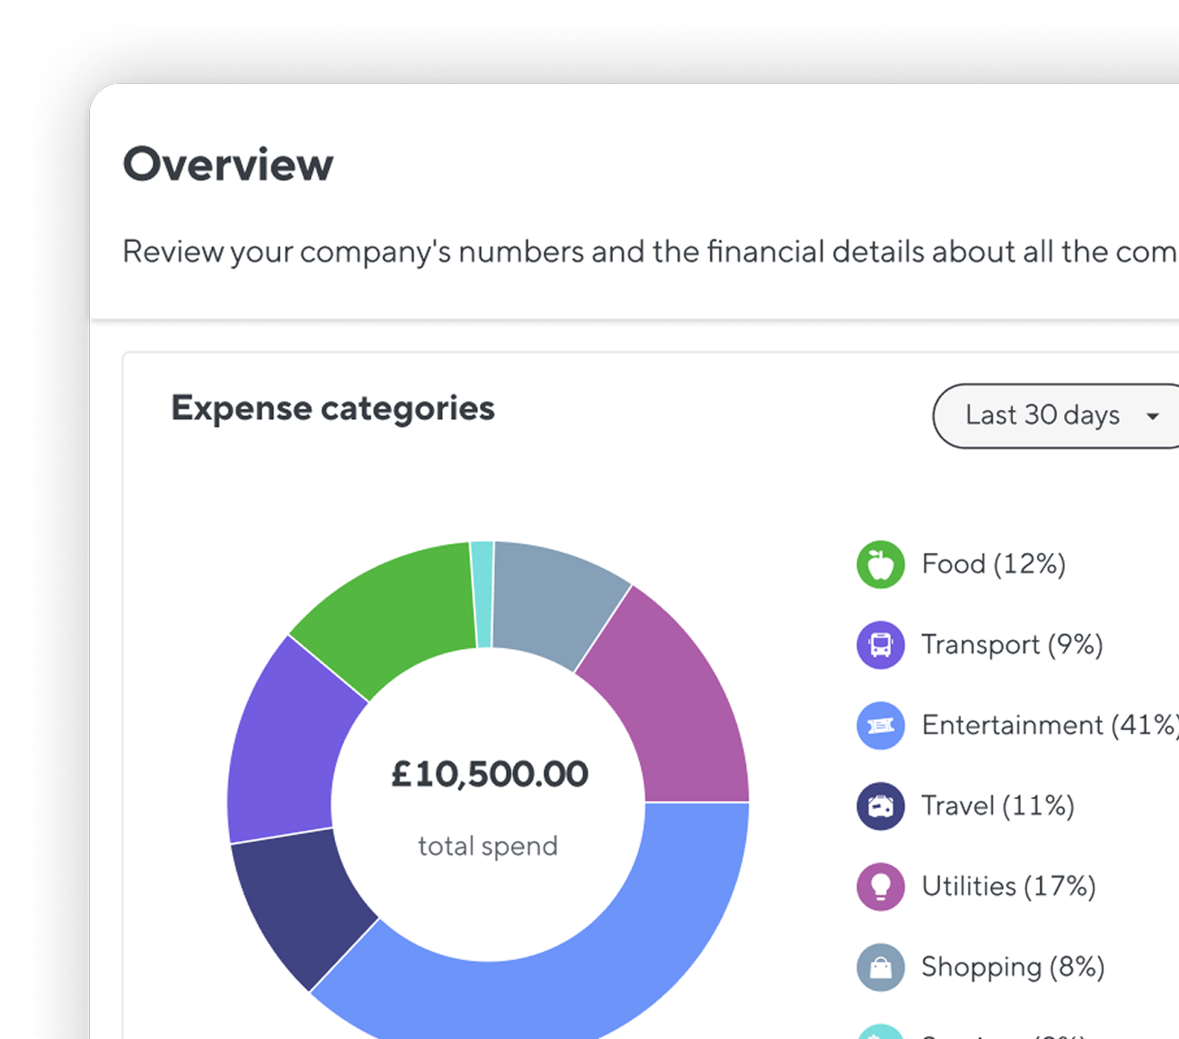Click the Entertainment (41%) legend label
Viewport: 1179px width, 1039px height.
pos(1050,725)
